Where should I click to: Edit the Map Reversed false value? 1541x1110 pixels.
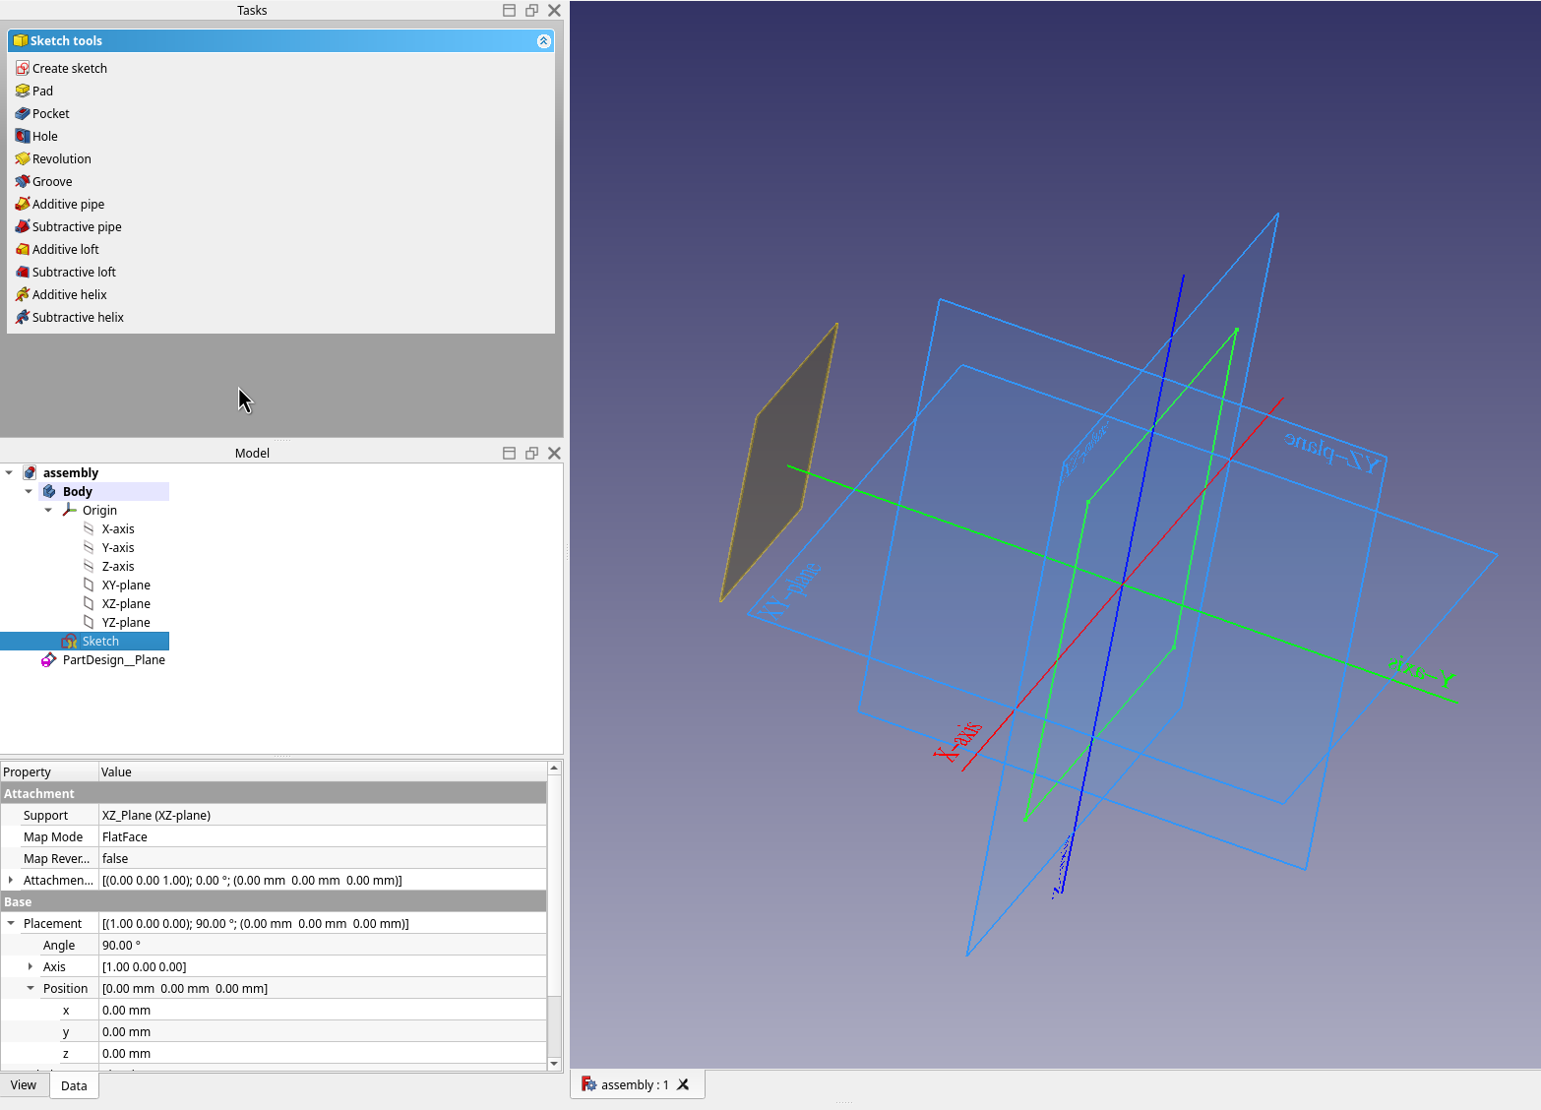(323, 858)
